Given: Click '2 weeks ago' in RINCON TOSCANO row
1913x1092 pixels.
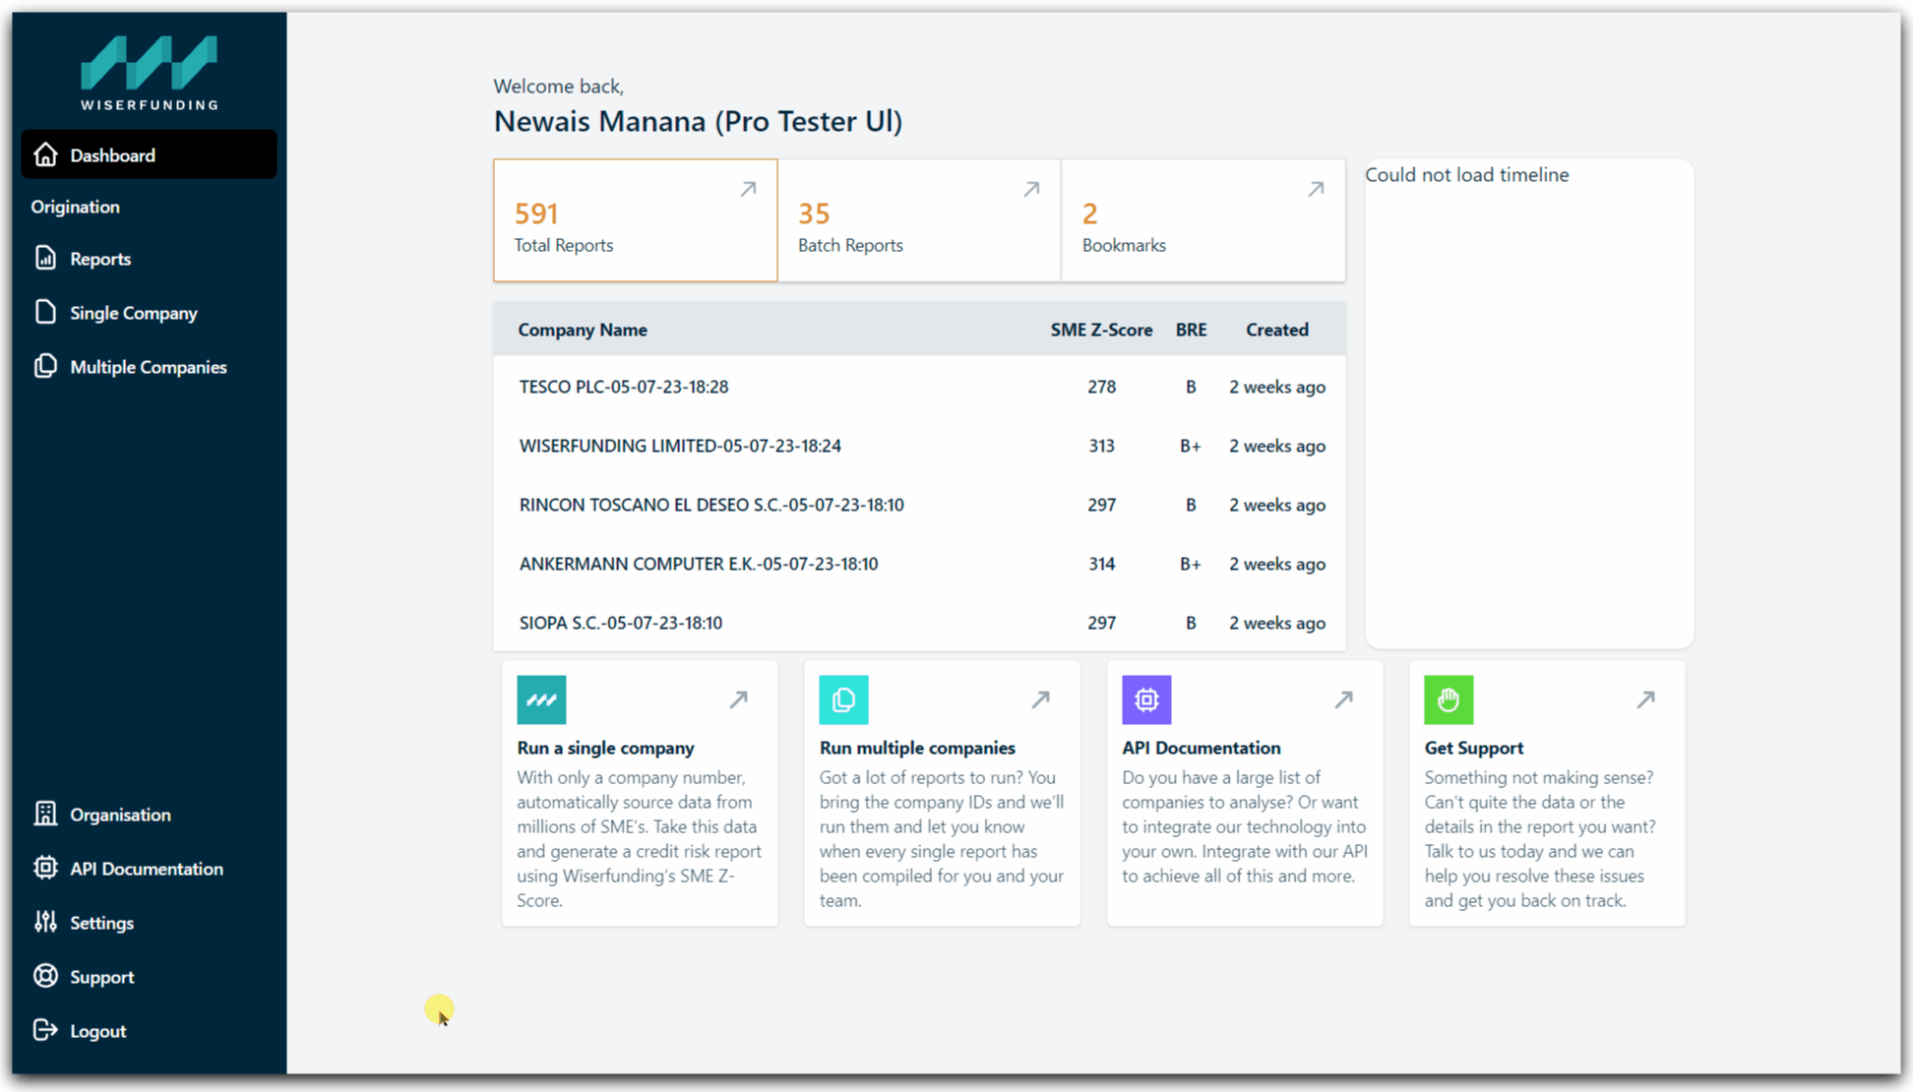Looking at the screenshot, I should pos(1276,505).
